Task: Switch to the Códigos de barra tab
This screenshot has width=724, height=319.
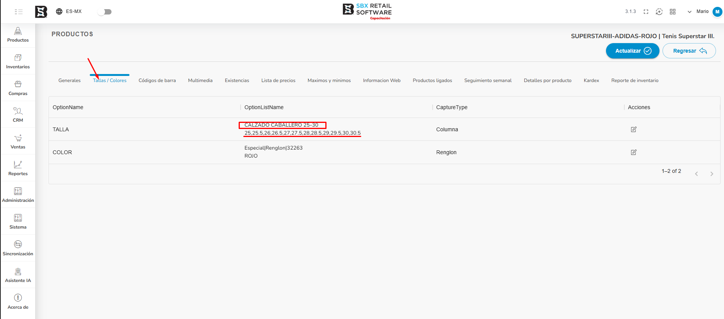Action: [x=157, y=81]
